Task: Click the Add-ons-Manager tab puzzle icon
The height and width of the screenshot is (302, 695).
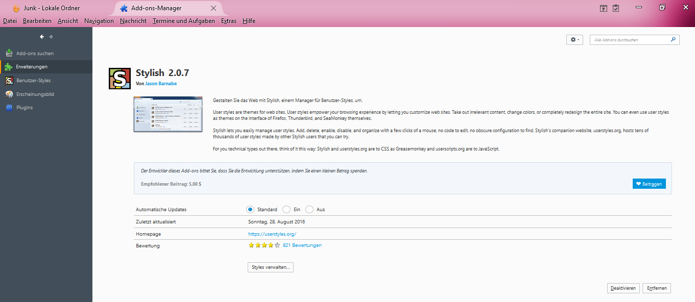Action: click(124, 8)
